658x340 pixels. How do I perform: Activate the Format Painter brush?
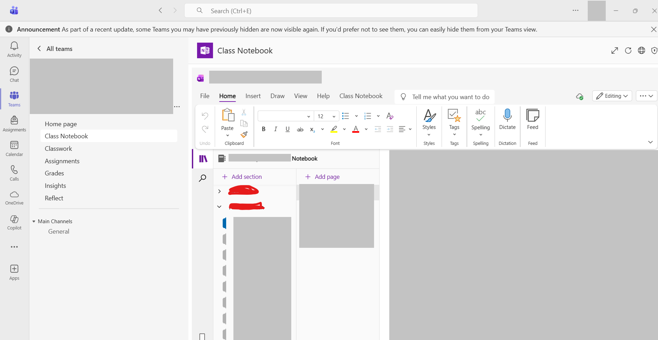point(244,134)
